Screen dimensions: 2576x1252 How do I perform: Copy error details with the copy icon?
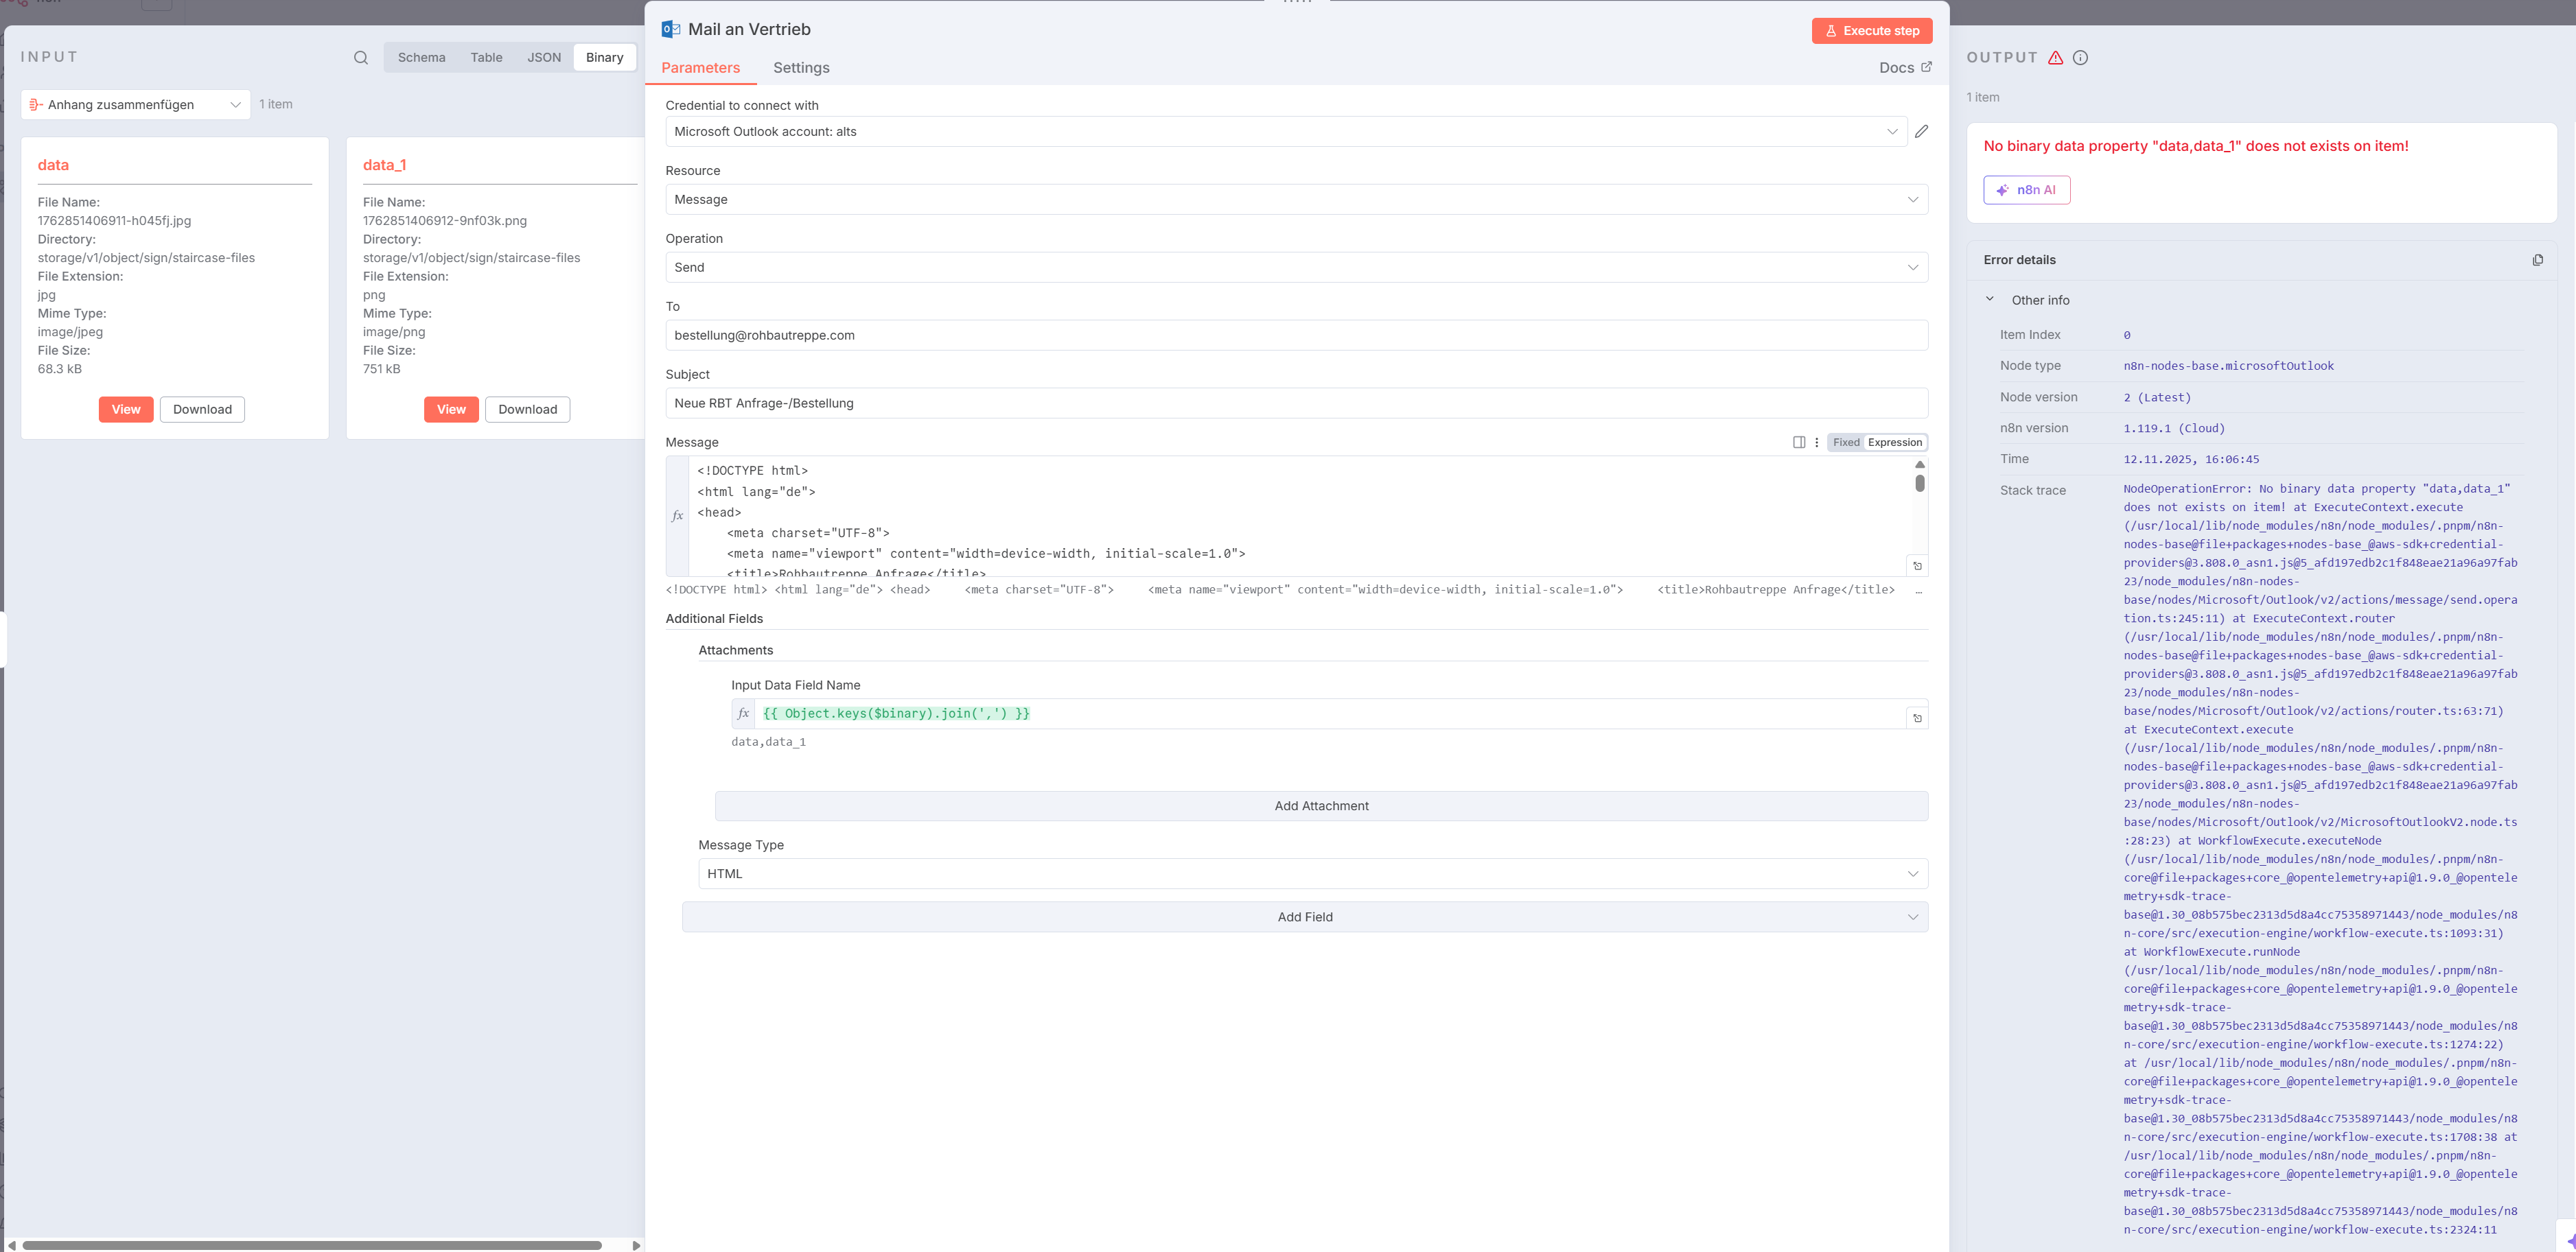[2537, 260]
